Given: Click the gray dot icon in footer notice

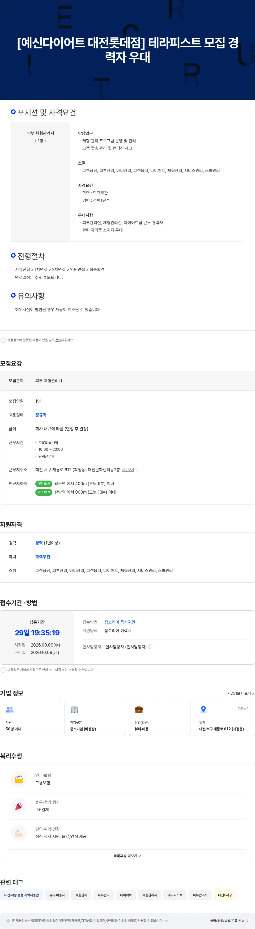Looking at the screenshot, I should (x=8, y=921).
